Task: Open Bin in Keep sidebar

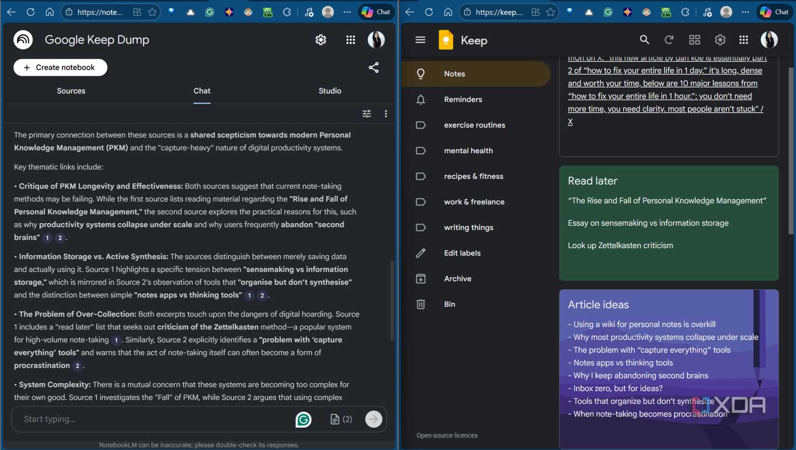Action: tap(476, 304)
